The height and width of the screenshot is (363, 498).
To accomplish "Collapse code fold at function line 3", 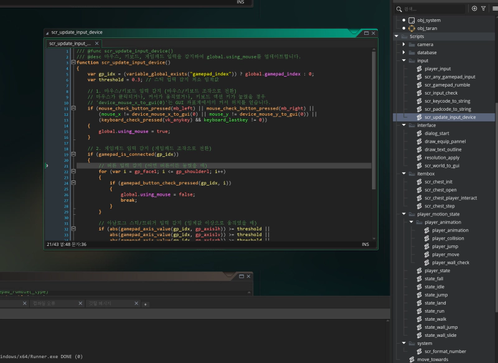I will pyautogui.click(x=73, y=62).
